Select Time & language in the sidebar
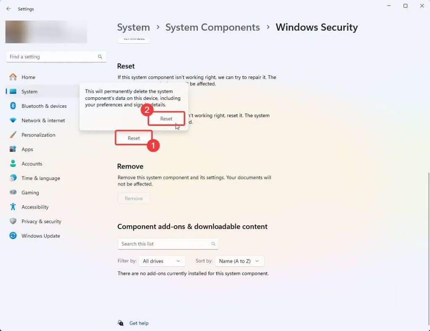Viewport: 430px width, 331px height. tap(41, 178)
